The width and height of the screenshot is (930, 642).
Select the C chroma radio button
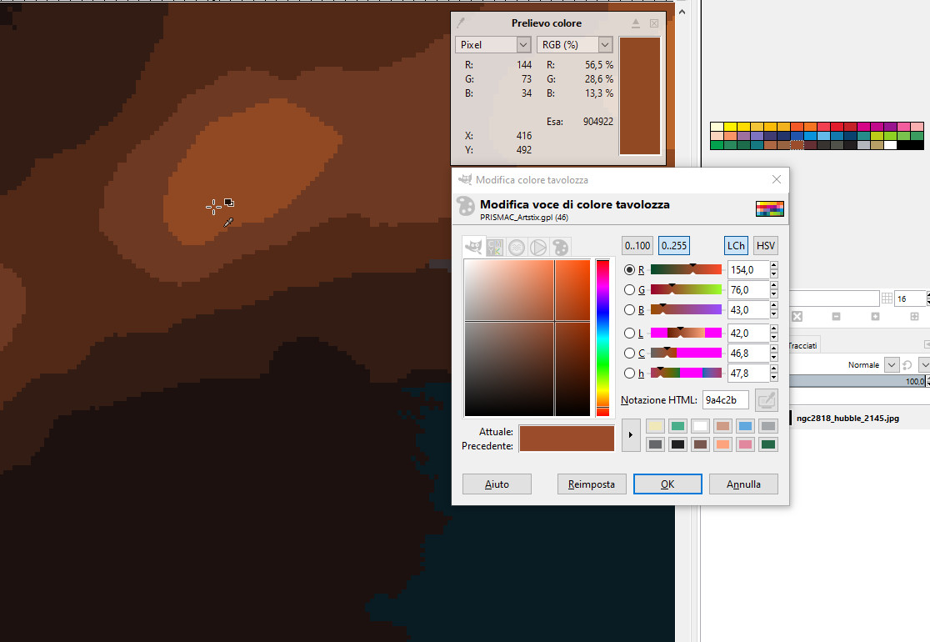(629, 353)
